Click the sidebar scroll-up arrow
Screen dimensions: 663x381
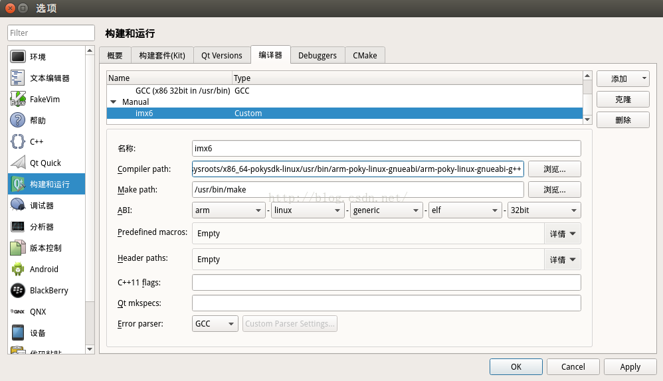pyautogui.click(x=90, y=50)
